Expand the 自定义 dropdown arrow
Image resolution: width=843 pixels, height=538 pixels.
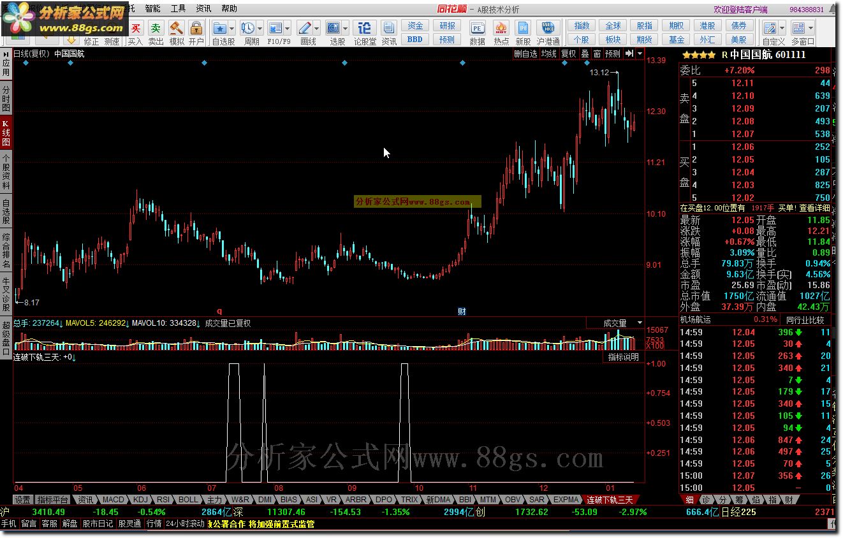coord(782,28)
